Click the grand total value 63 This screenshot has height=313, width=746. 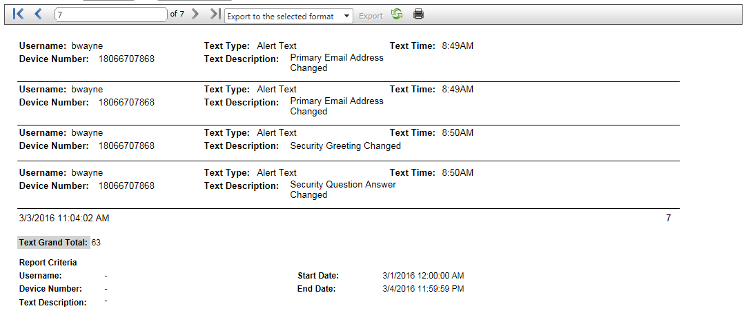pyautogui.click(x=96, y=243)
